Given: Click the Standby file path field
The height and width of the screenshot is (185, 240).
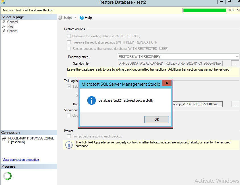Looking at the screenshot, I should point(170,63).
